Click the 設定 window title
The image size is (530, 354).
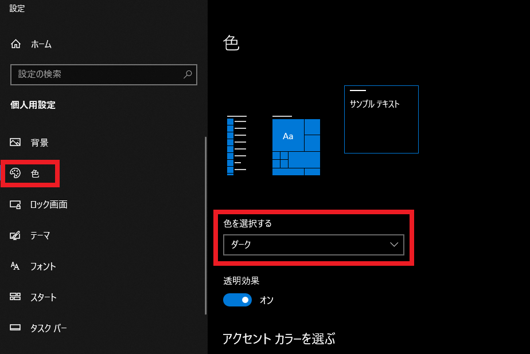pyautogui.click(x=17, y=9)
